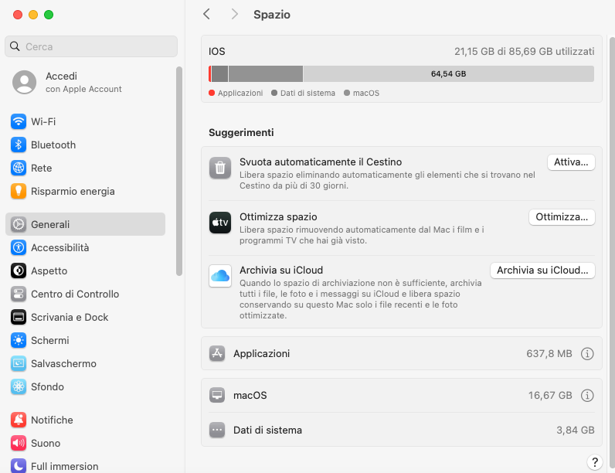Click the IOS disk name

pos(217,51)
